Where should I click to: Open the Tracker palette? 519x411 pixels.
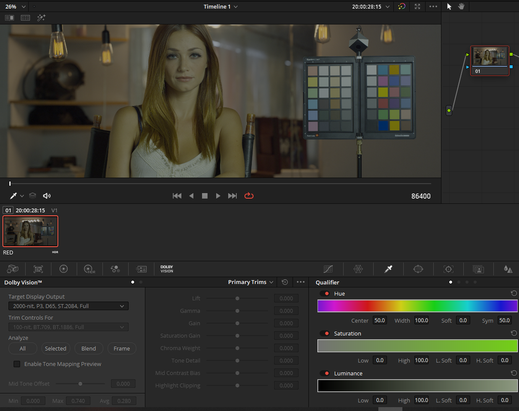(x=448, y=269)
